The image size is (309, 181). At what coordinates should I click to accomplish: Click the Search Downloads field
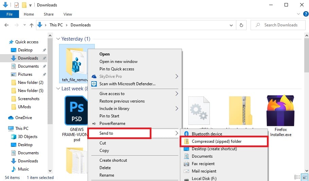278,25
